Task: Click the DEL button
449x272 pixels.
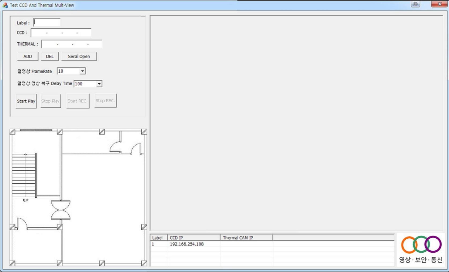Action: pyautogui.click(x=50, y=56)
